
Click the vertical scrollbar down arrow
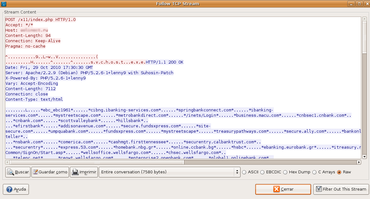(364, 156)
